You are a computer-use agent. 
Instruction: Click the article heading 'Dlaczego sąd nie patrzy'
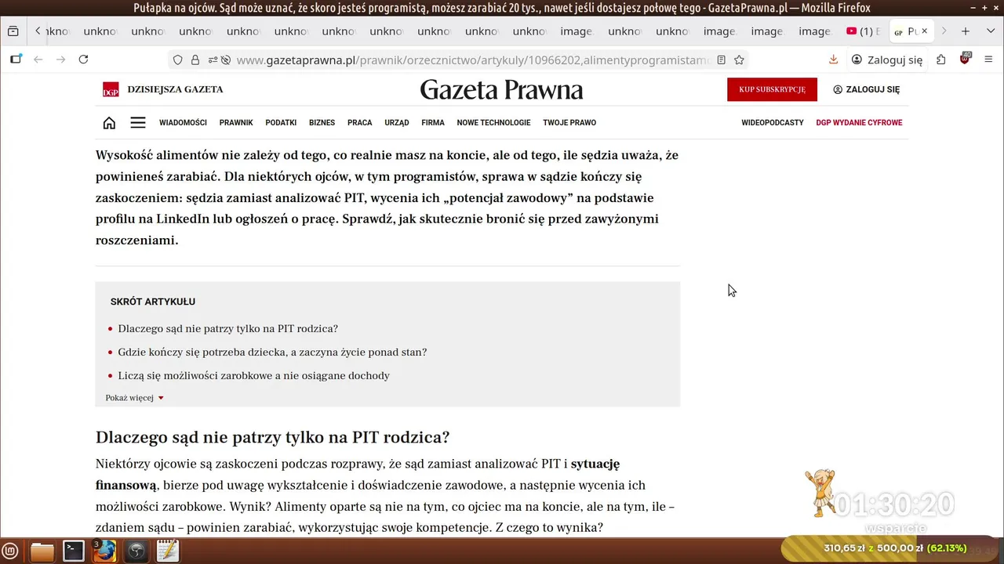[272, 437]
